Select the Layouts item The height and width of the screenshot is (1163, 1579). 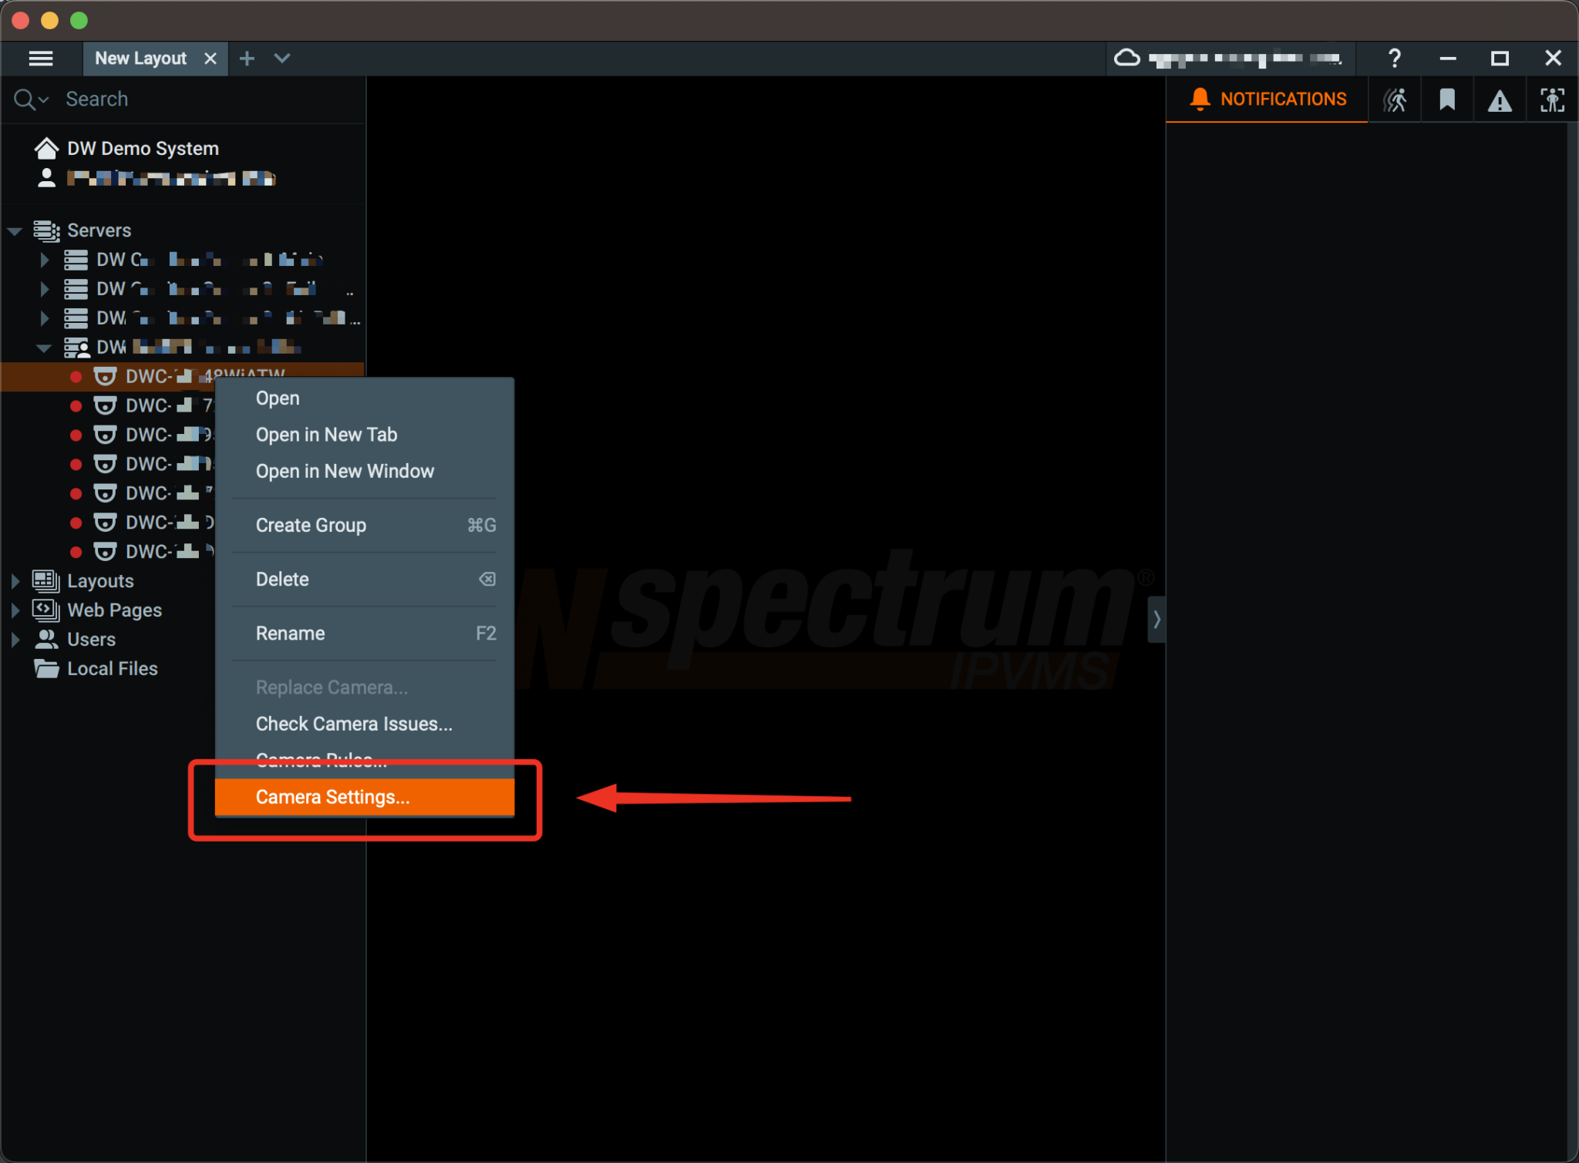pyautogui.click(x=100, y=581)
